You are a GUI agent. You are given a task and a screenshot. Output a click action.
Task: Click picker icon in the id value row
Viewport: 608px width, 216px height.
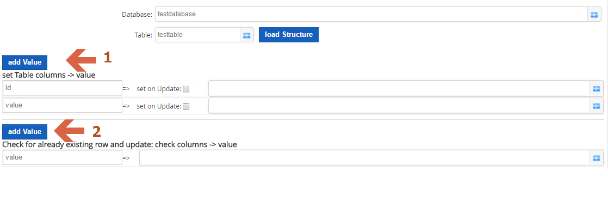[x=597, y=88]
